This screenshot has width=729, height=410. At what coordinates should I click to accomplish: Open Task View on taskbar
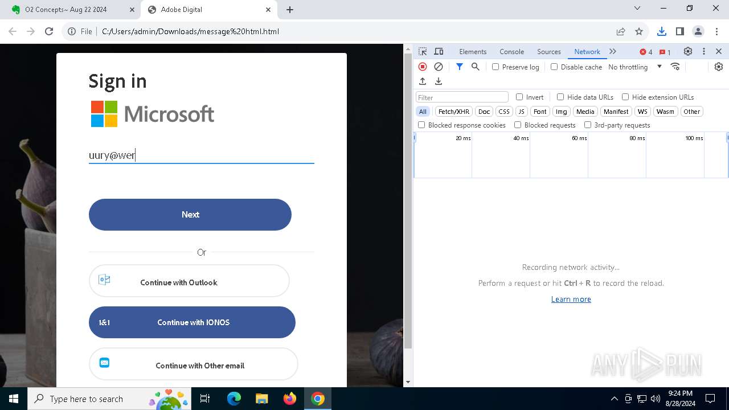coord(205,399)
